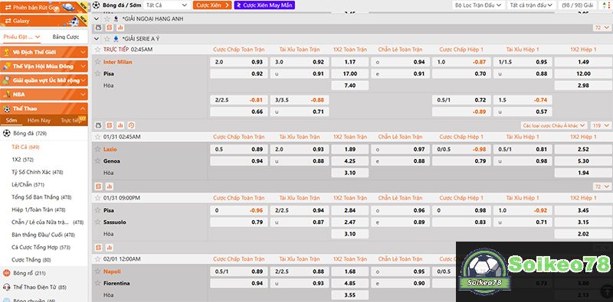Switch to the Sớm tab
This screenshot has height=302, width=613.
(11, 121)
